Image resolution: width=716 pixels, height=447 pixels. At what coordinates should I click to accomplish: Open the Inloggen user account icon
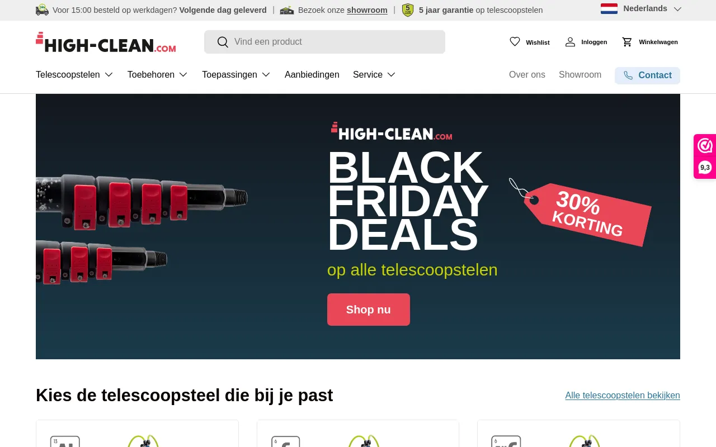[570, 42]
